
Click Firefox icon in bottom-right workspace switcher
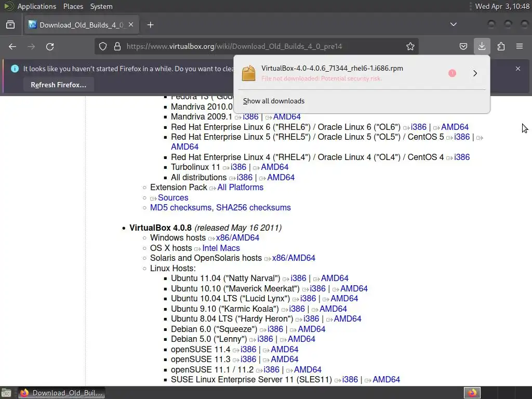pos(472,393)
